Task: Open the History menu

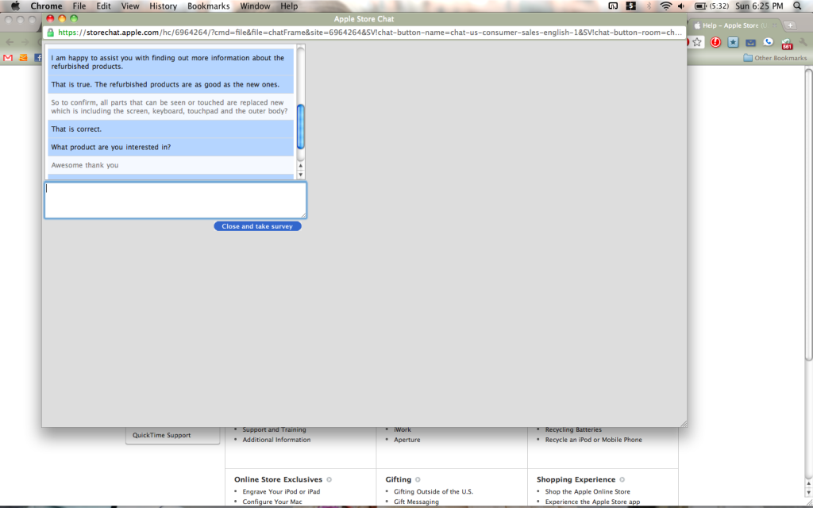Action: click(x=164, y=6)
